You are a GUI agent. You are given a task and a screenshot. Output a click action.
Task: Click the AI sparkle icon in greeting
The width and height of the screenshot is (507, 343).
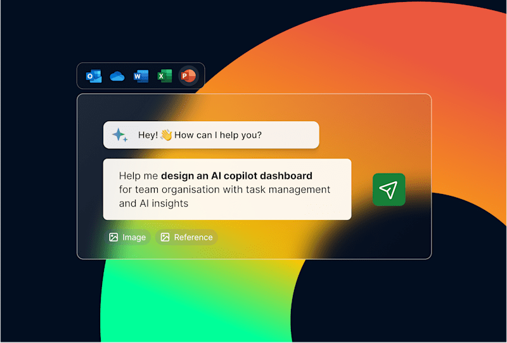pyautogui.click(x=120, y=135)
